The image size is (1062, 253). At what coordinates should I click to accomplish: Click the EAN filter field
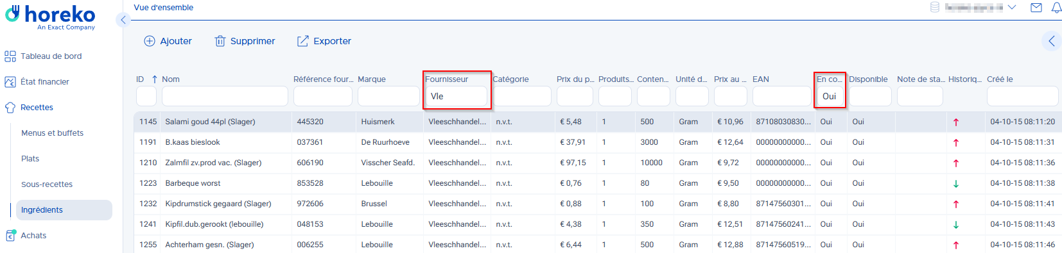coord(782,96)
